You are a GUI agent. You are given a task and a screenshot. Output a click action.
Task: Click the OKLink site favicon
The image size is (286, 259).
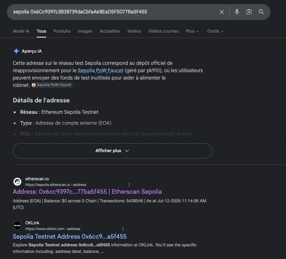17,226
